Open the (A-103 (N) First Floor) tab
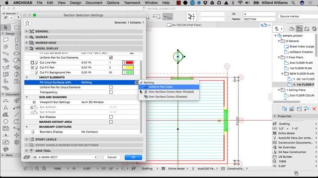Image resolution: width=318 pixels, height=178 pixels. [184, 25]
